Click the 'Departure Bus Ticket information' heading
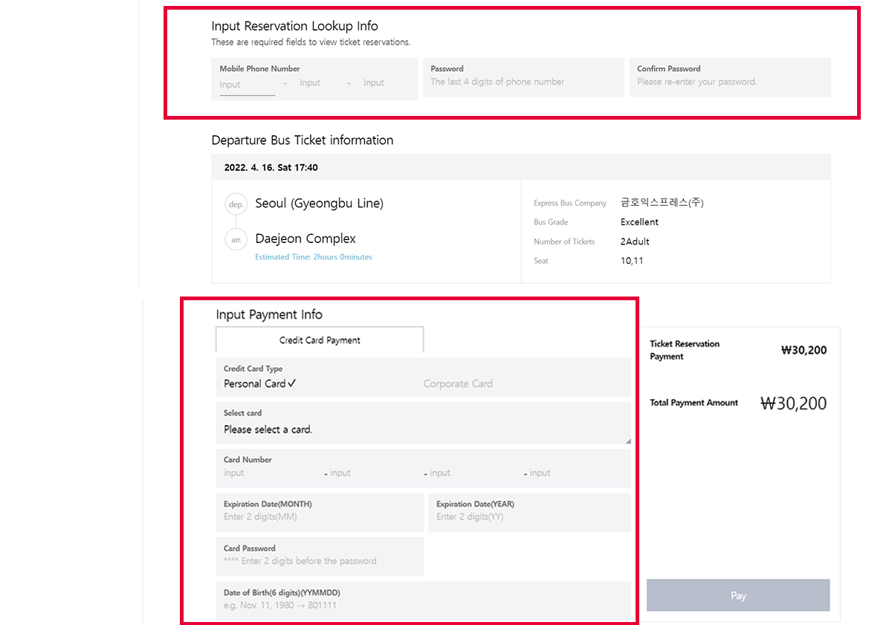892x625 pixels. point(303,140)
